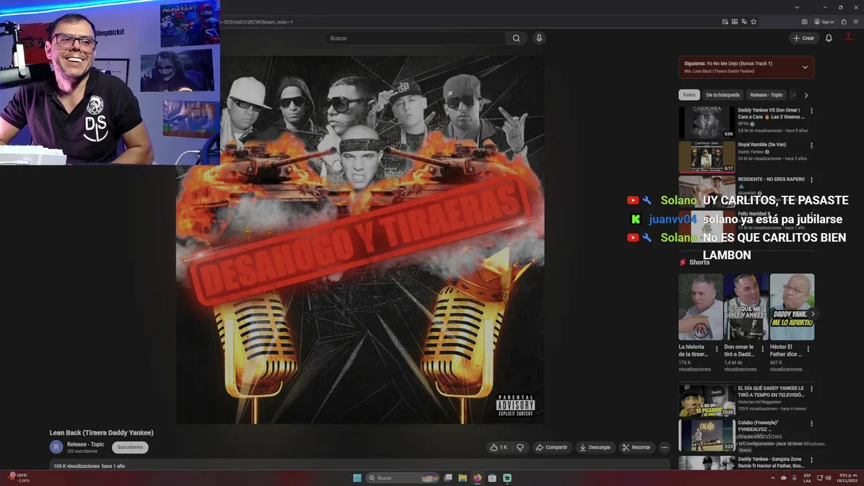Screen dimensions: 864x486
Task: Open options for EL DÍA QUE DADDY YANKEE video
Action: click(x=811, y=389)
